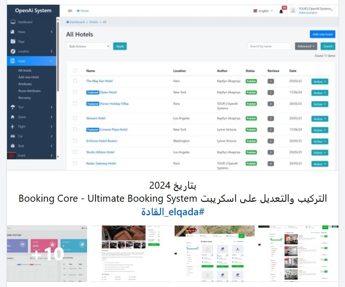Focus the Search by name field
The width and height of the screenshot is (345, 287).
pos(270,46)
